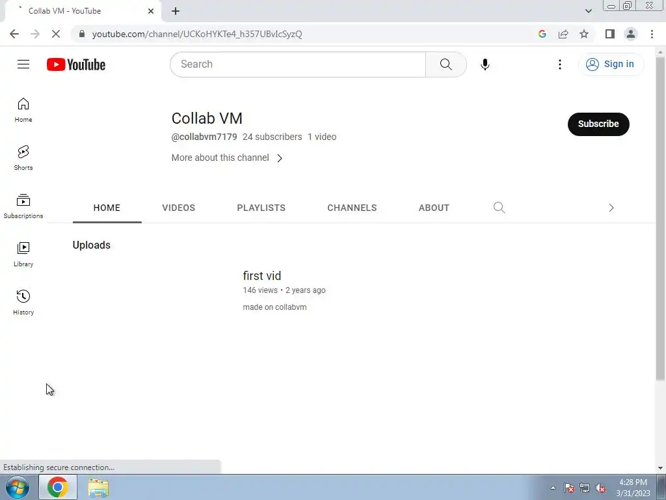Image resolution: width=666 pixels, height=500 pixels.
Task: Open Chrome profile avatar
Action: (x=631, y=34)
